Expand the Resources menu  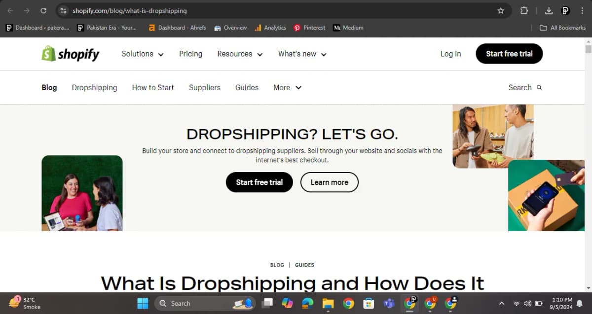tap(240, 54)
